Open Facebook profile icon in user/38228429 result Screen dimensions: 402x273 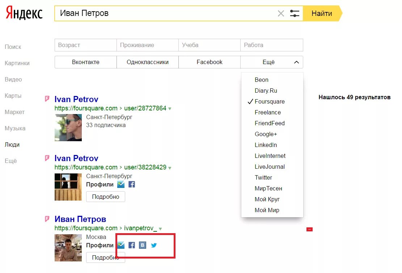131,184
